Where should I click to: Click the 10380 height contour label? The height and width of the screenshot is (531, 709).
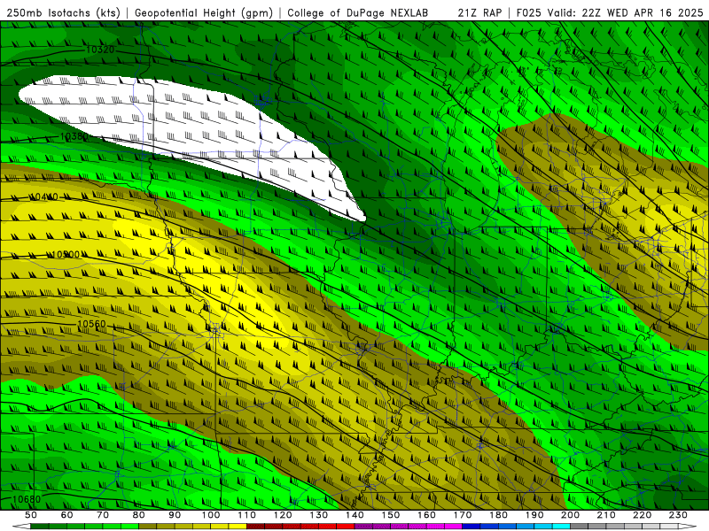point(74,136)
